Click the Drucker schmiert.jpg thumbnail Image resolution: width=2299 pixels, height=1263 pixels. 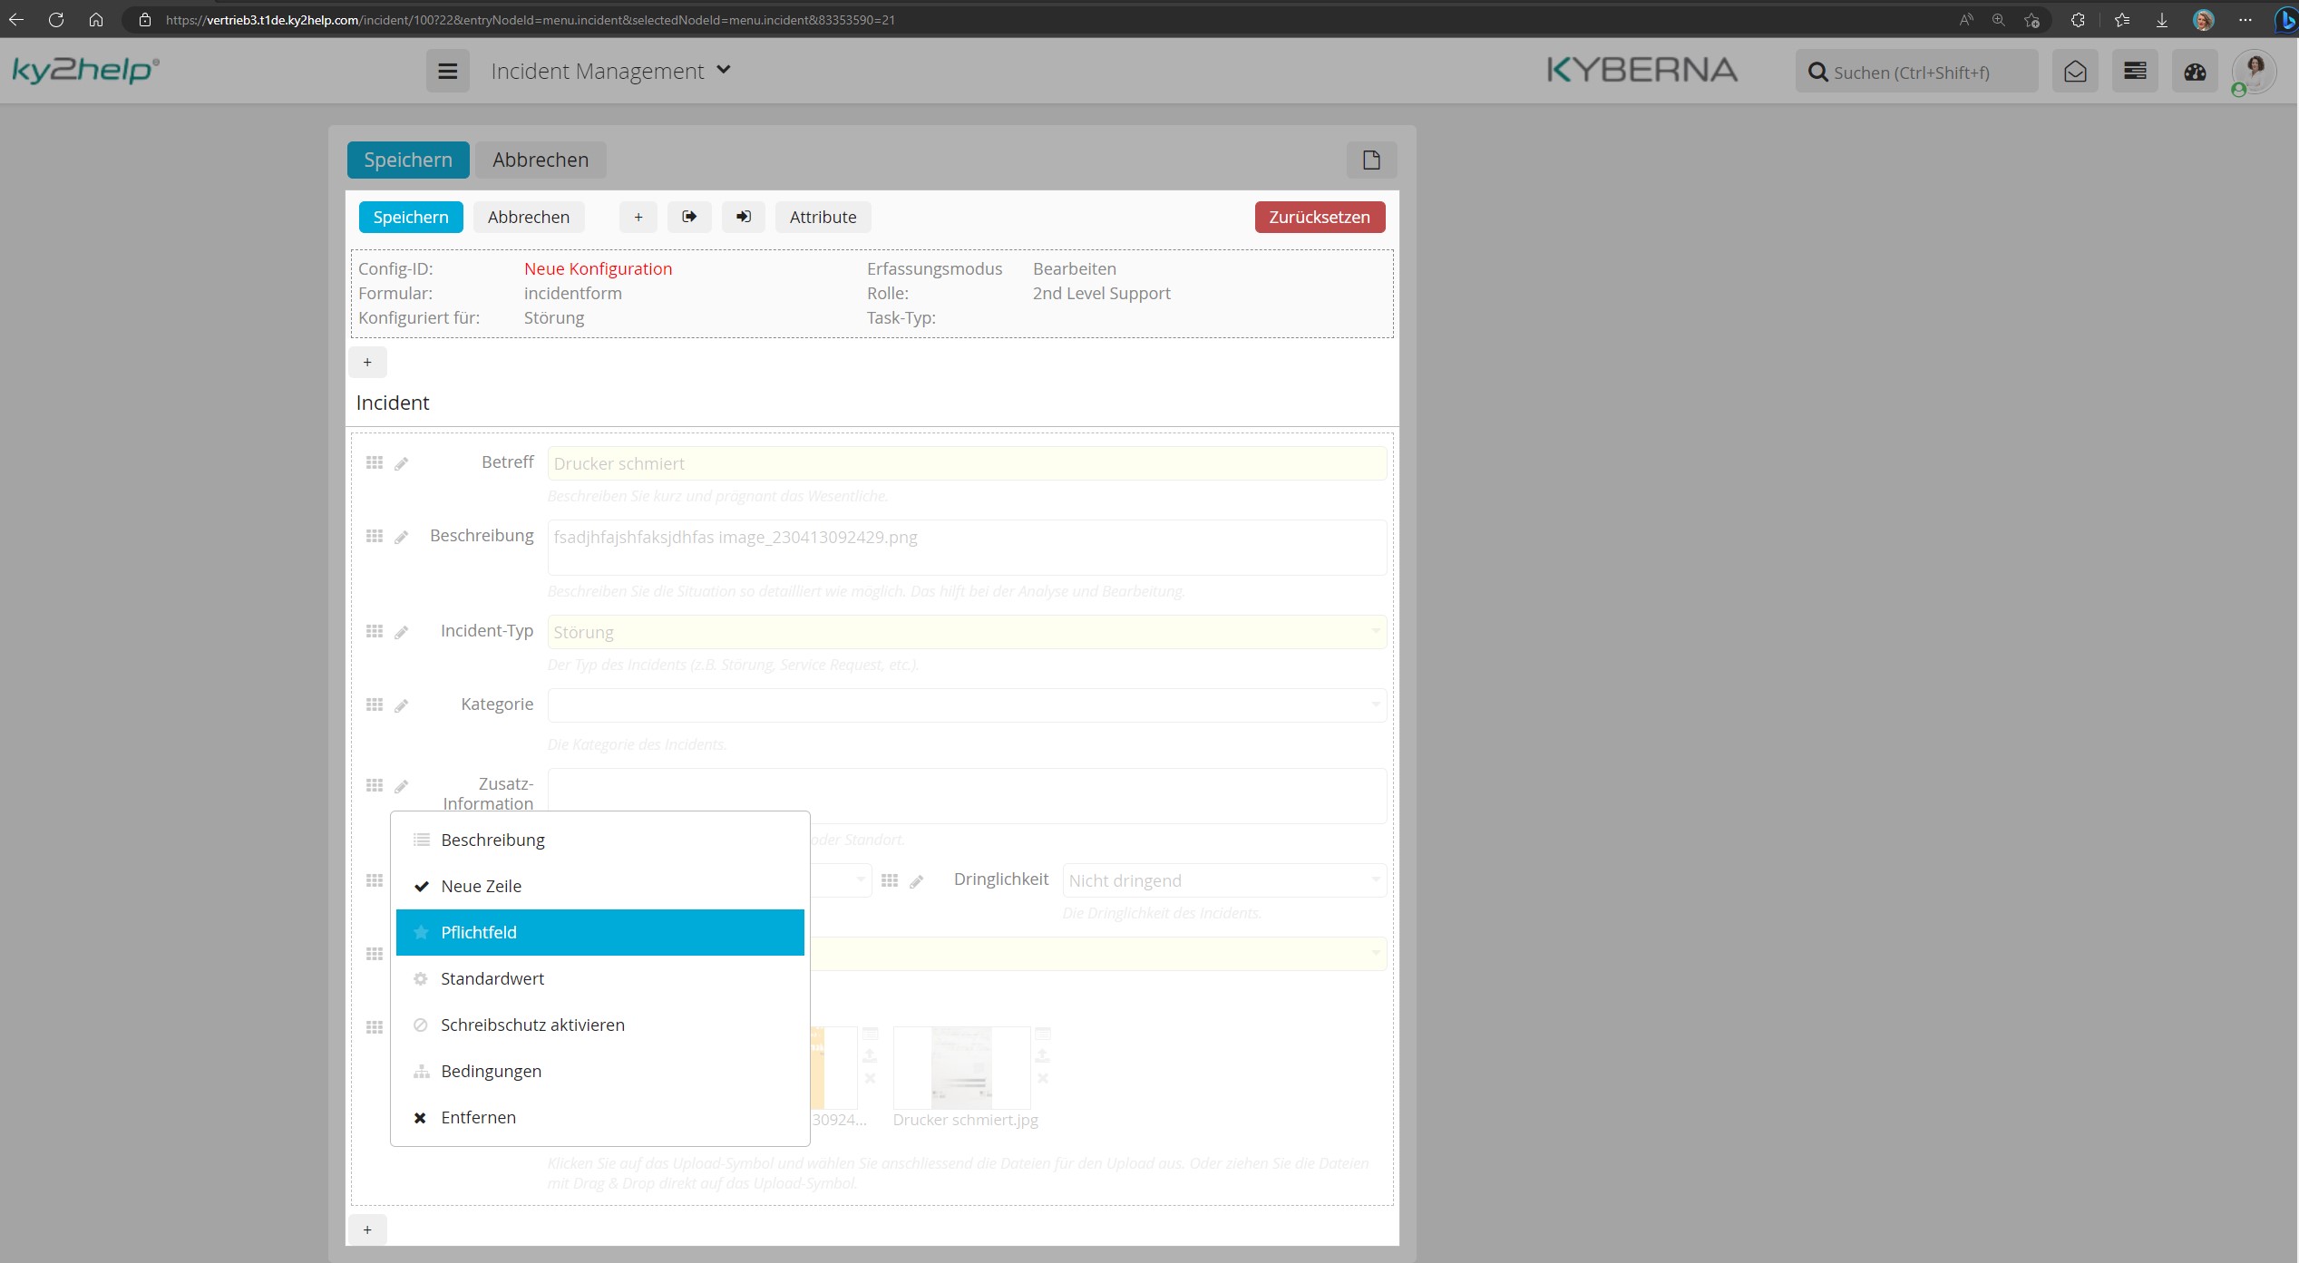coord(961,1067)
